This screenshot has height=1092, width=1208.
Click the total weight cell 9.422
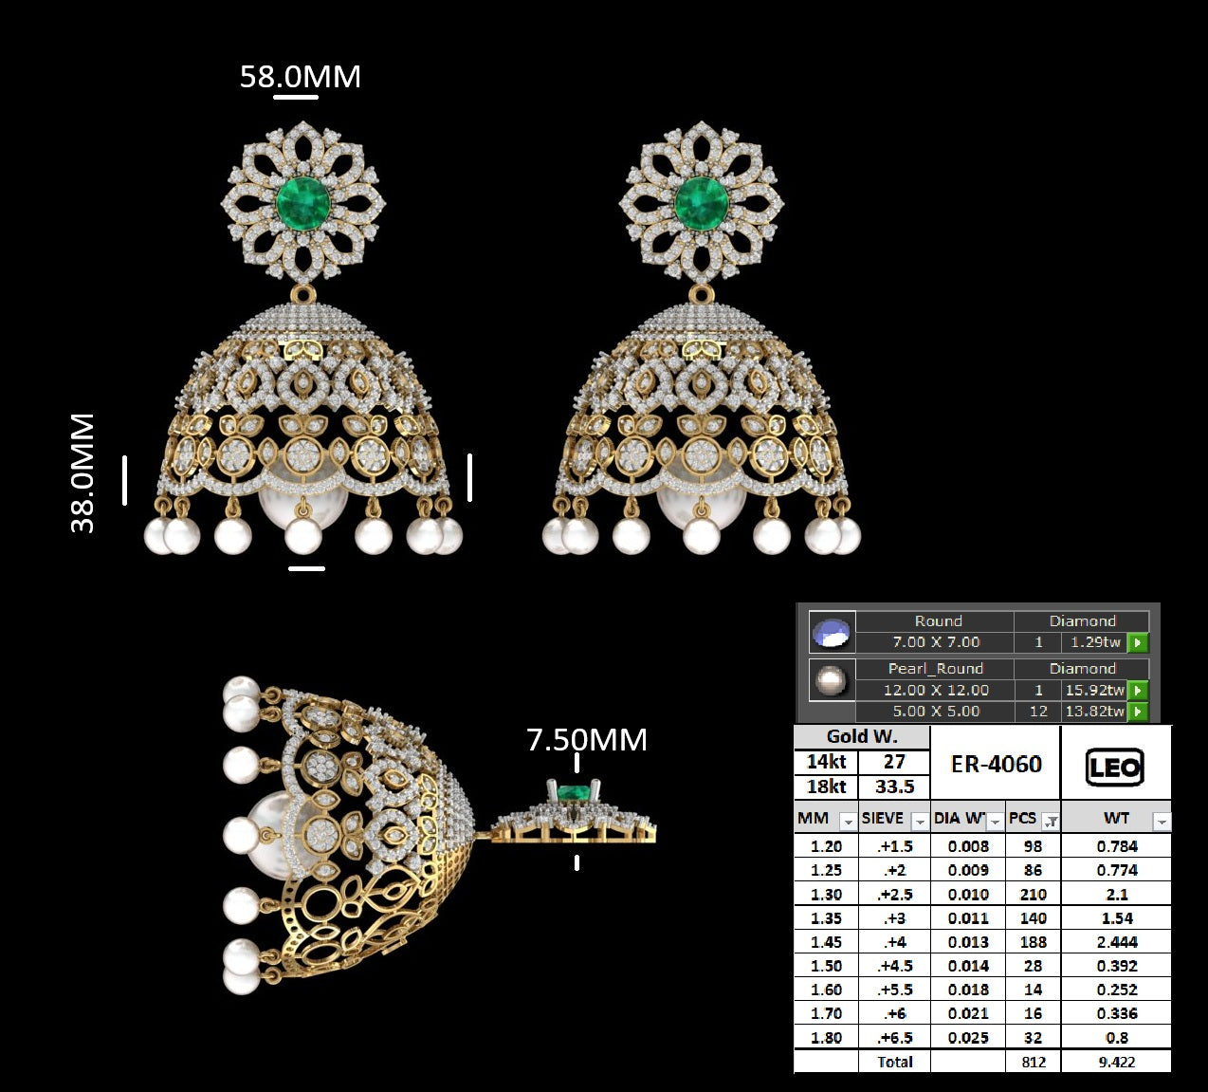coord(1116,1062)
